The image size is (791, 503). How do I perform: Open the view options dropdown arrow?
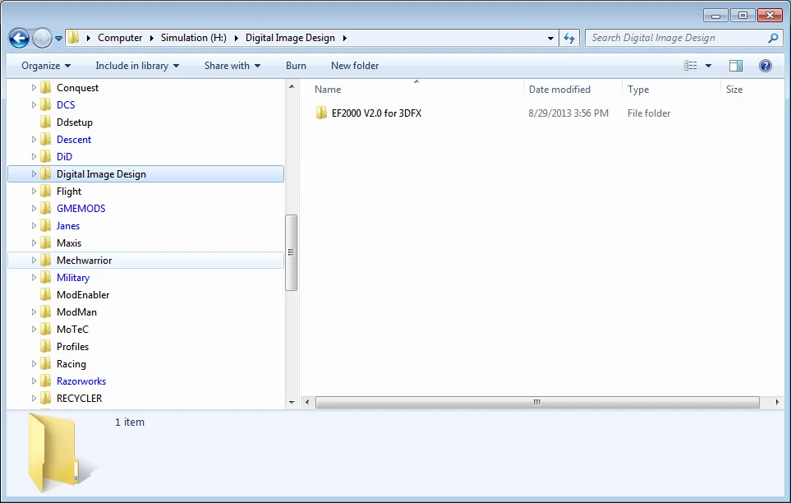pyautogui.click(x=708, y=66)
